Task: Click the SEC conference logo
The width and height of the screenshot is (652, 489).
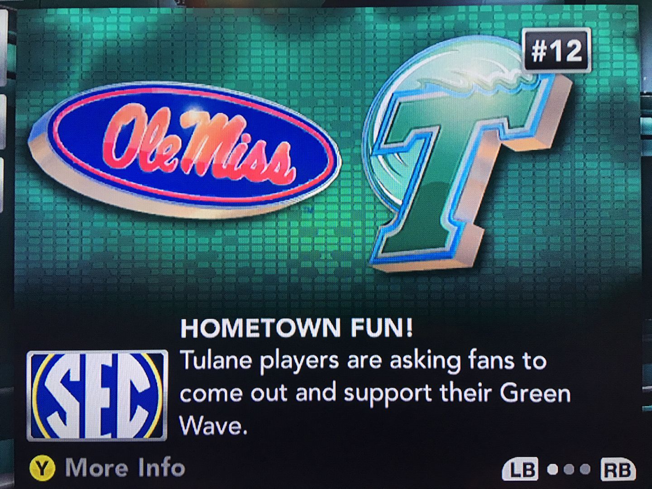Action: [x=97, y=395]
